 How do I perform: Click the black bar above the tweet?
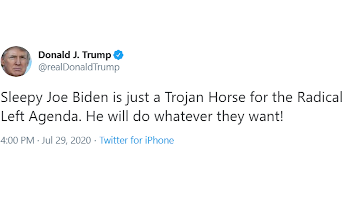(173, 22)
